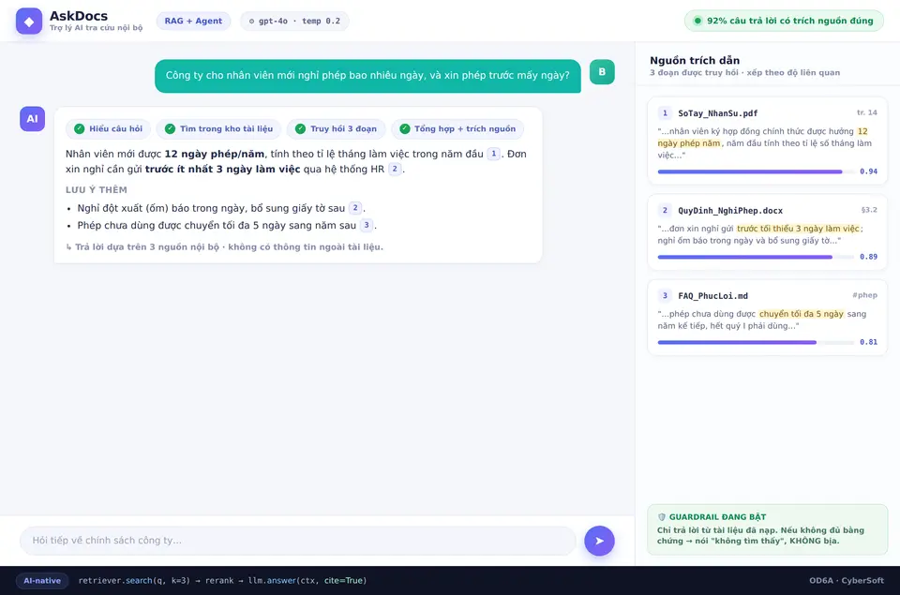This screenshot has height=595, width=900.
Task: Click the guardrail shield icon
Action: point(662,517)
